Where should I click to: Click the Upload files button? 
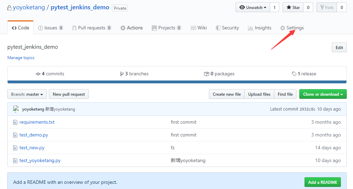coord(259,94)
